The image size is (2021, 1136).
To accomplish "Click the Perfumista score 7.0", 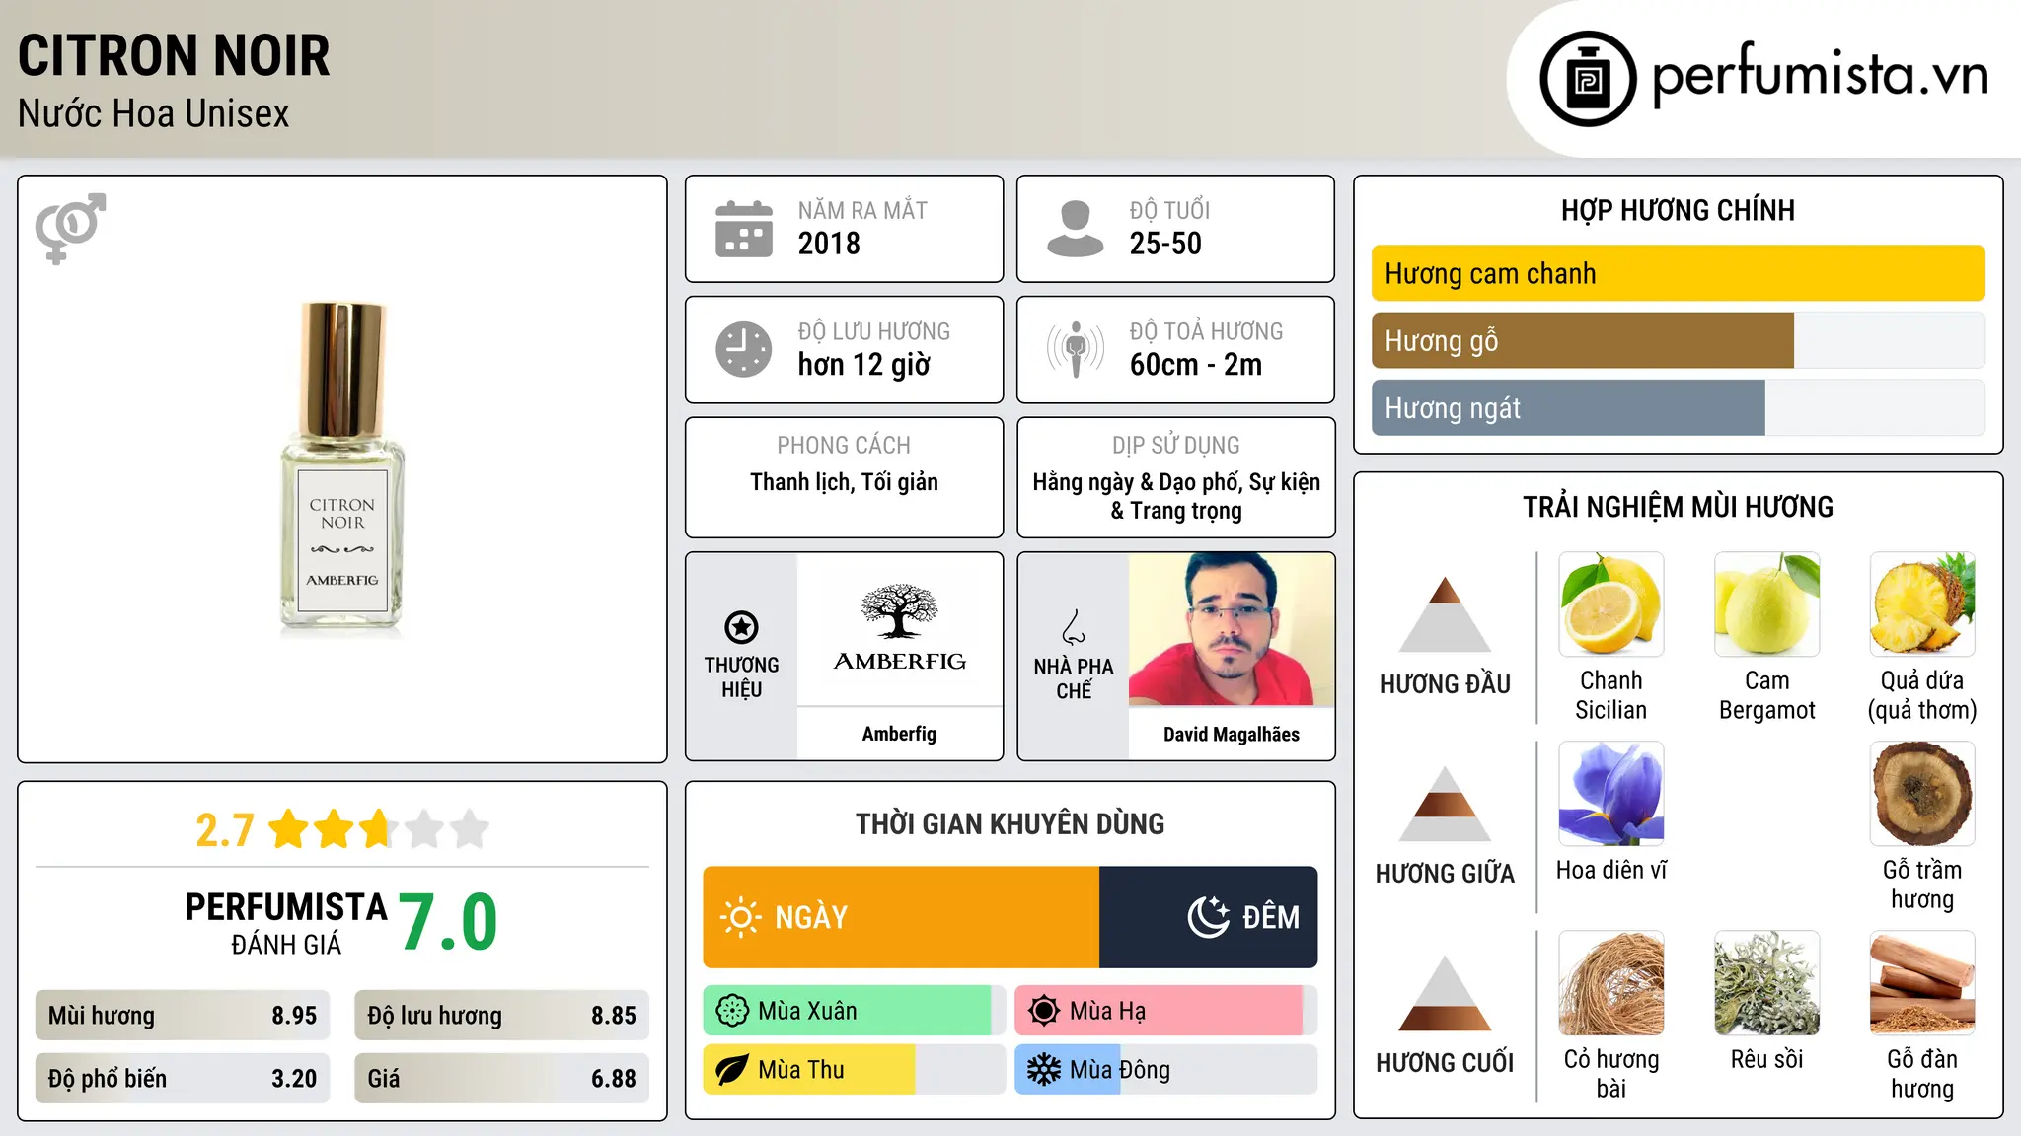I will 449,922.
